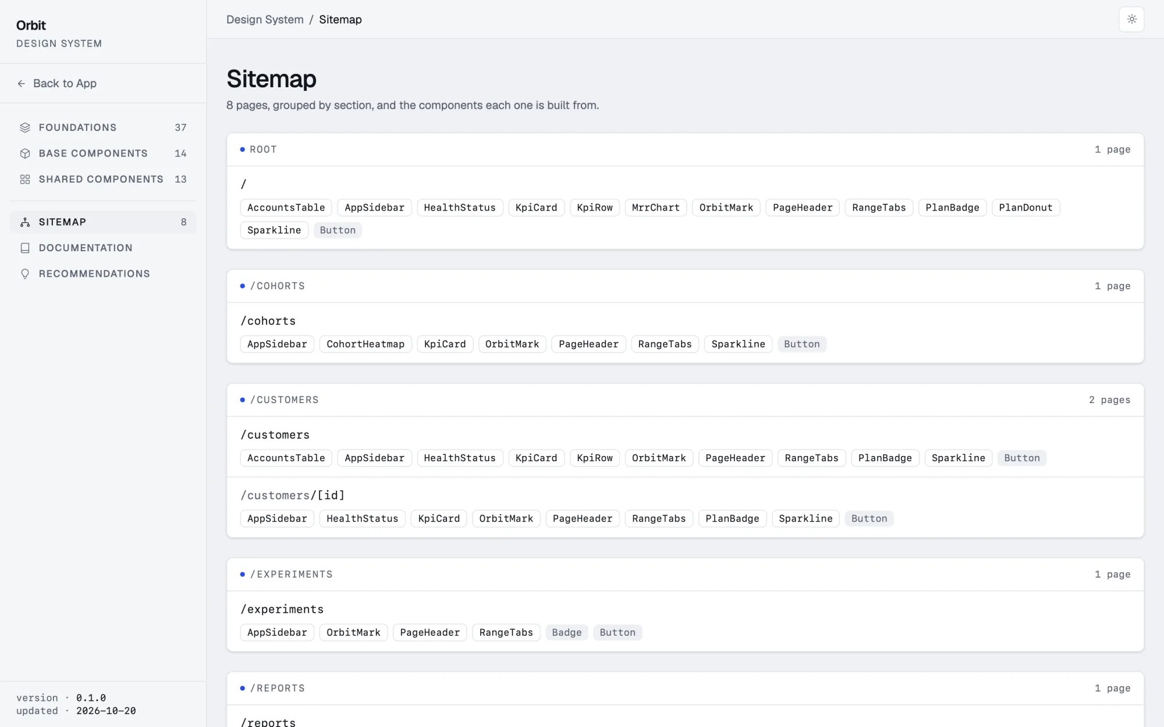Click MrrChart chip in root section

coord(656,208)
